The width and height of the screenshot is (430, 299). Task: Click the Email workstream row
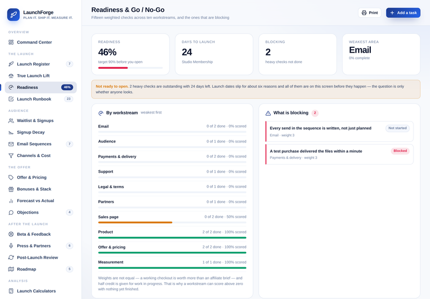coord(172,128)
